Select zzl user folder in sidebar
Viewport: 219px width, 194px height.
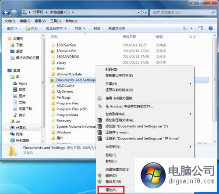(x=15, y=122)
